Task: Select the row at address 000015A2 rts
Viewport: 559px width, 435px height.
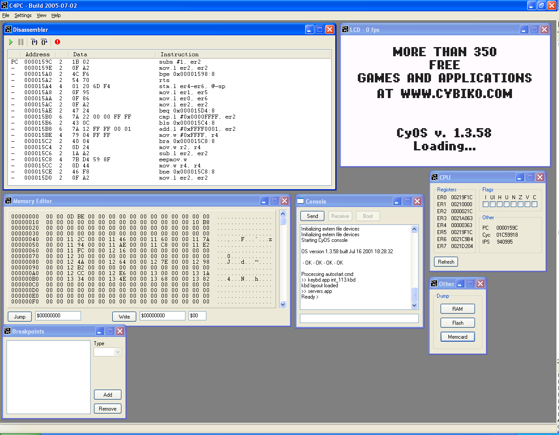Action: 169,80
